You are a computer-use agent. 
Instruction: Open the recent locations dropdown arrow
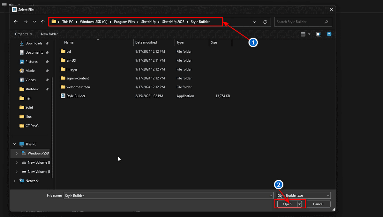(34, 22)
